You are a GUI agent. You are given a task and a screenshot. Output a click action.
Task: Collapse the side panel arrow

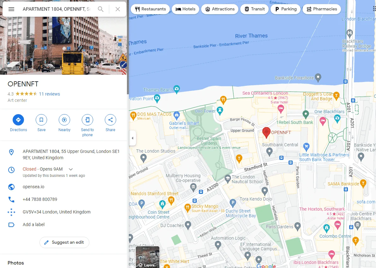[132, 138]
